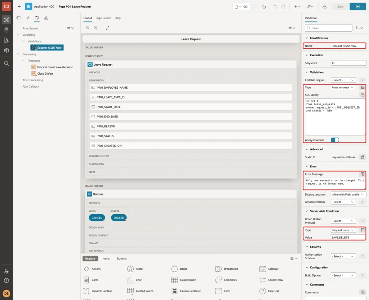Screen dimensions: 369x300
Task: Click the Oracle logo at top left
Action: pos(6,6)
